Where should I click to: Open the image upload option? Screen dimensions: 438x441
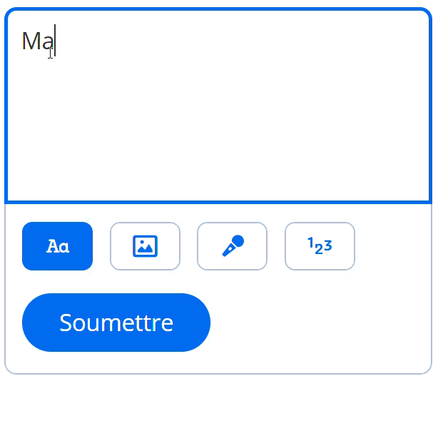[x=145, y=246]
